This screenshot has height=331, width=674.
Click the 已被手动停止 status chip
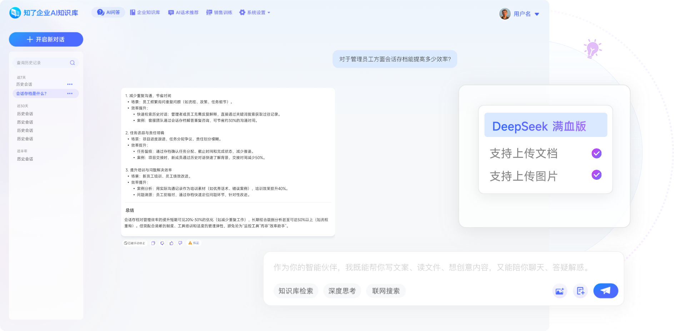click(x=135, y=243)
